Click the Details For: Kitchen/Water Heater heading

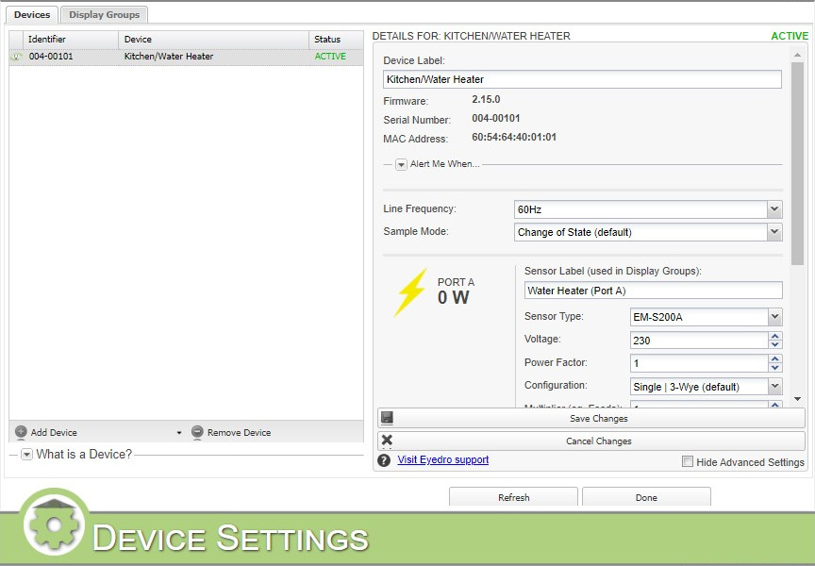[472, 36]
